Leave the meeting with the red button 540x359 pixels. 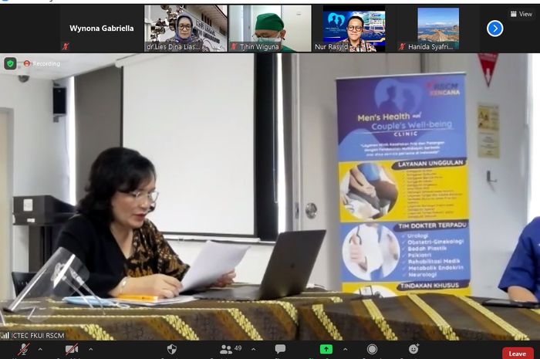[518, 354]
